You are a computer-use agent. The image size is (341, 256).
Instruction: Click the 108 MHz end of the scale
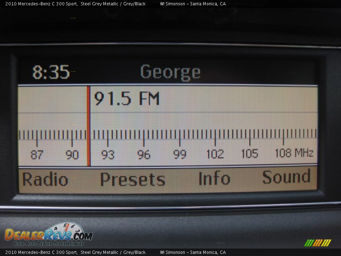(x=294, y=153)
